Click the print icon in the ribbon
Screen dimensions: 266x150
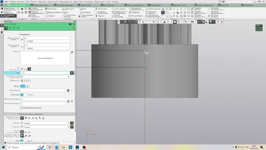pyautogui.click(x=19, y=12)
